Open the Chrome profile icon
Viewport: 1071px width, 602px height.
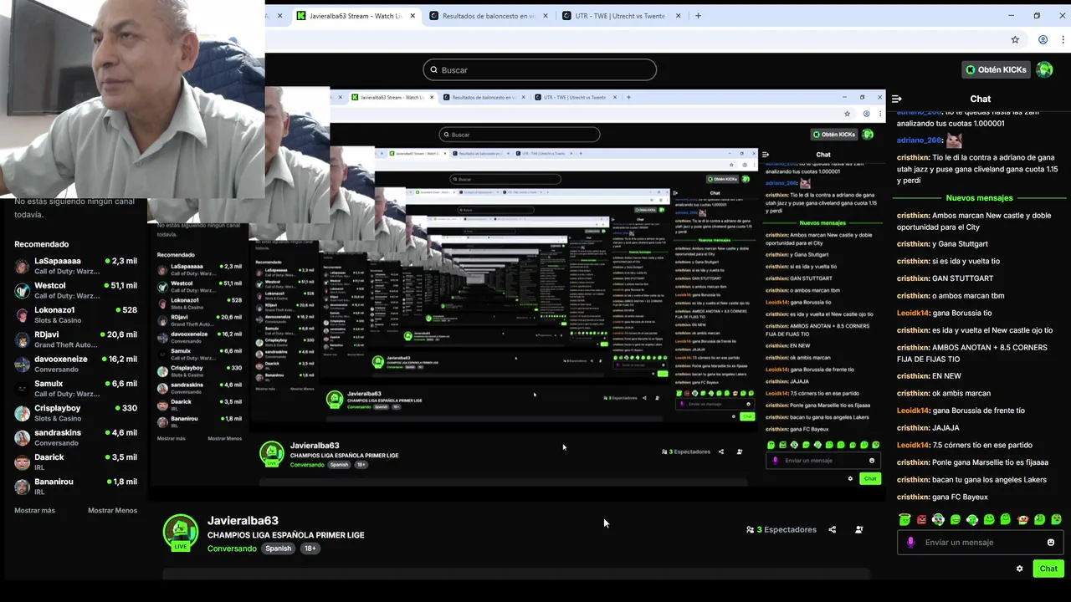(x=1043, y=39)
